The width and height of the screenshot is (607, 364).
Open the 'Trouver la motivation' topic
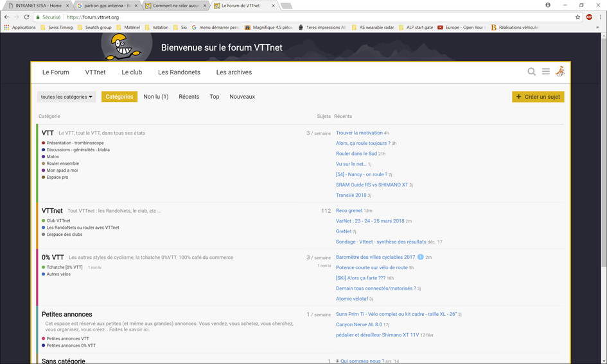[x=359, y=133]
